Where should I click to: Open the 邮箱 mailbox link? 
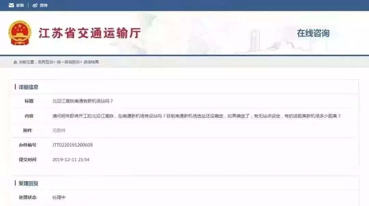[20, 5]
